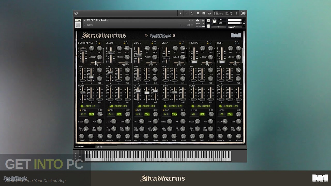Click the previous arrow in Kontakt top toolbar
The width and height of the screenshot is (331, 186).
coord(180,13)
